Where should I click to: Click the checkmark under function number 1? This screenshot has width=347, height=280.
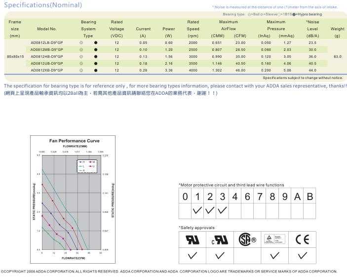[x=197, y=210]
